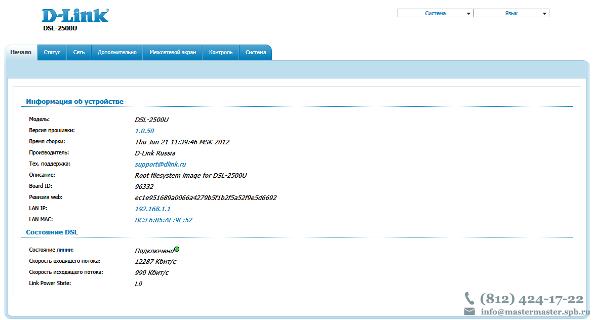Click the Board ID value 96332
The image size is (594, 320).
(144, 187)
